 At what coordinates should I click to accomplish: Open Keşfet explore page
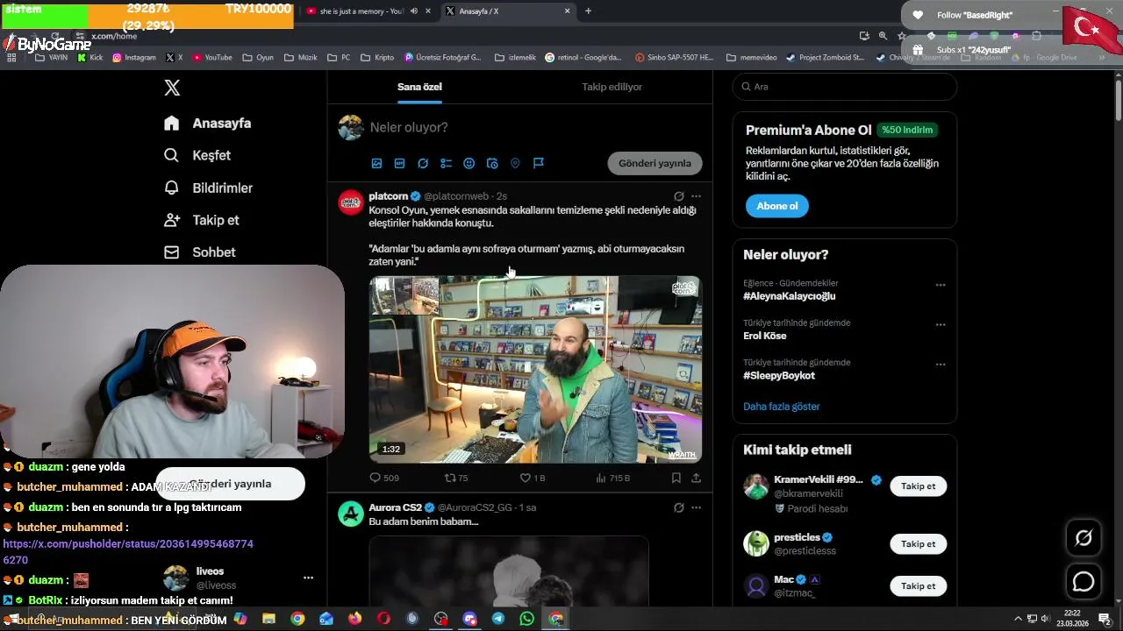pos(197,155)
